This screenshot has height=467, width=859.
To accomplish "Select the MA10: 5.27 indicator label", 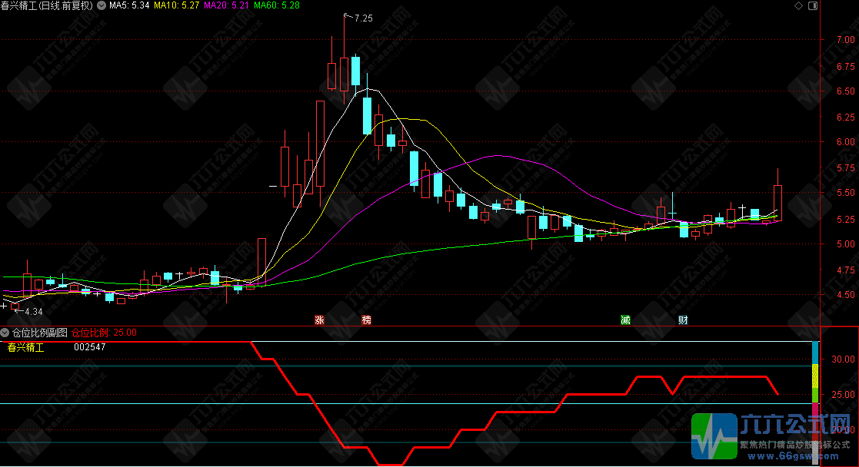I will coord(176,5).
